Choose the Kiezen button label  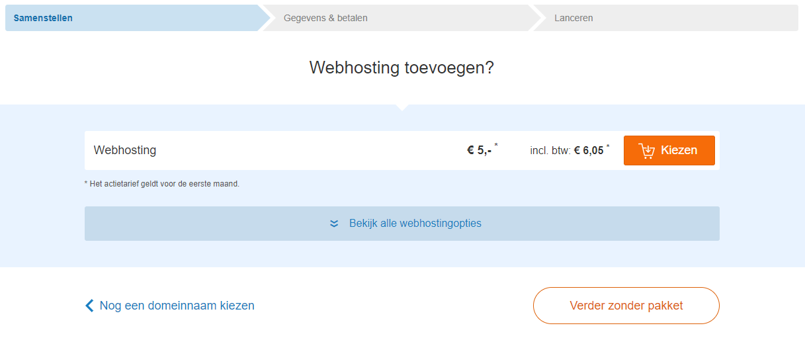[x=679, y=150]
